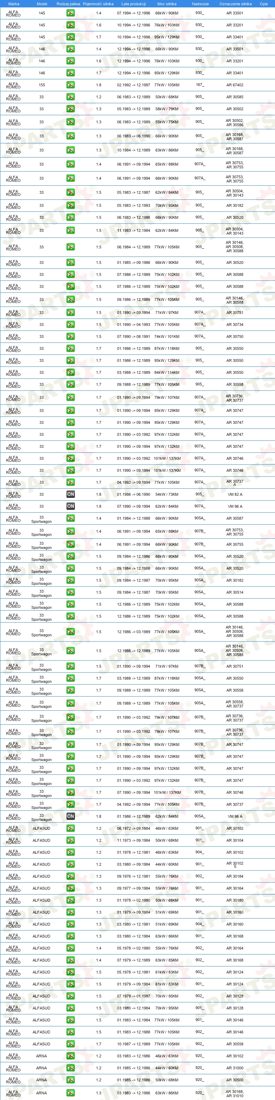
Task: Click power cell 63kW / 85KM
Action: click(x=167, y=960)
